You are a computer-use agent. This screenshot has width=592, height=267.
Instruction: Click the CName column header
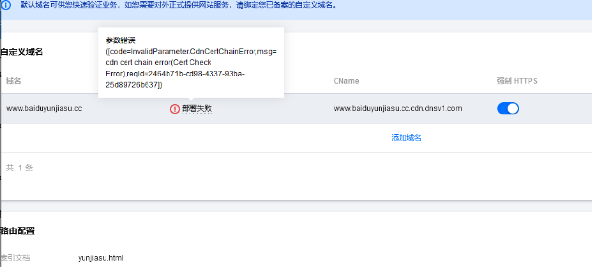(x=346, y=81)
